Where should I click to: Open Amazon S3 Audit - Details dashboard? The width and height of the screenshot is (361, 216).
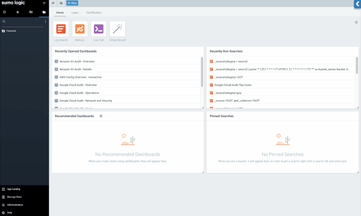[76, 69]
